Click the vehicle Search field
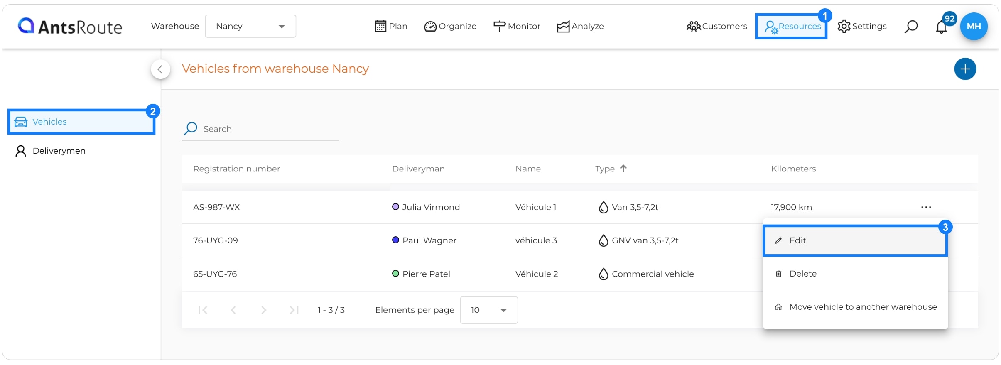 (270, 129)
